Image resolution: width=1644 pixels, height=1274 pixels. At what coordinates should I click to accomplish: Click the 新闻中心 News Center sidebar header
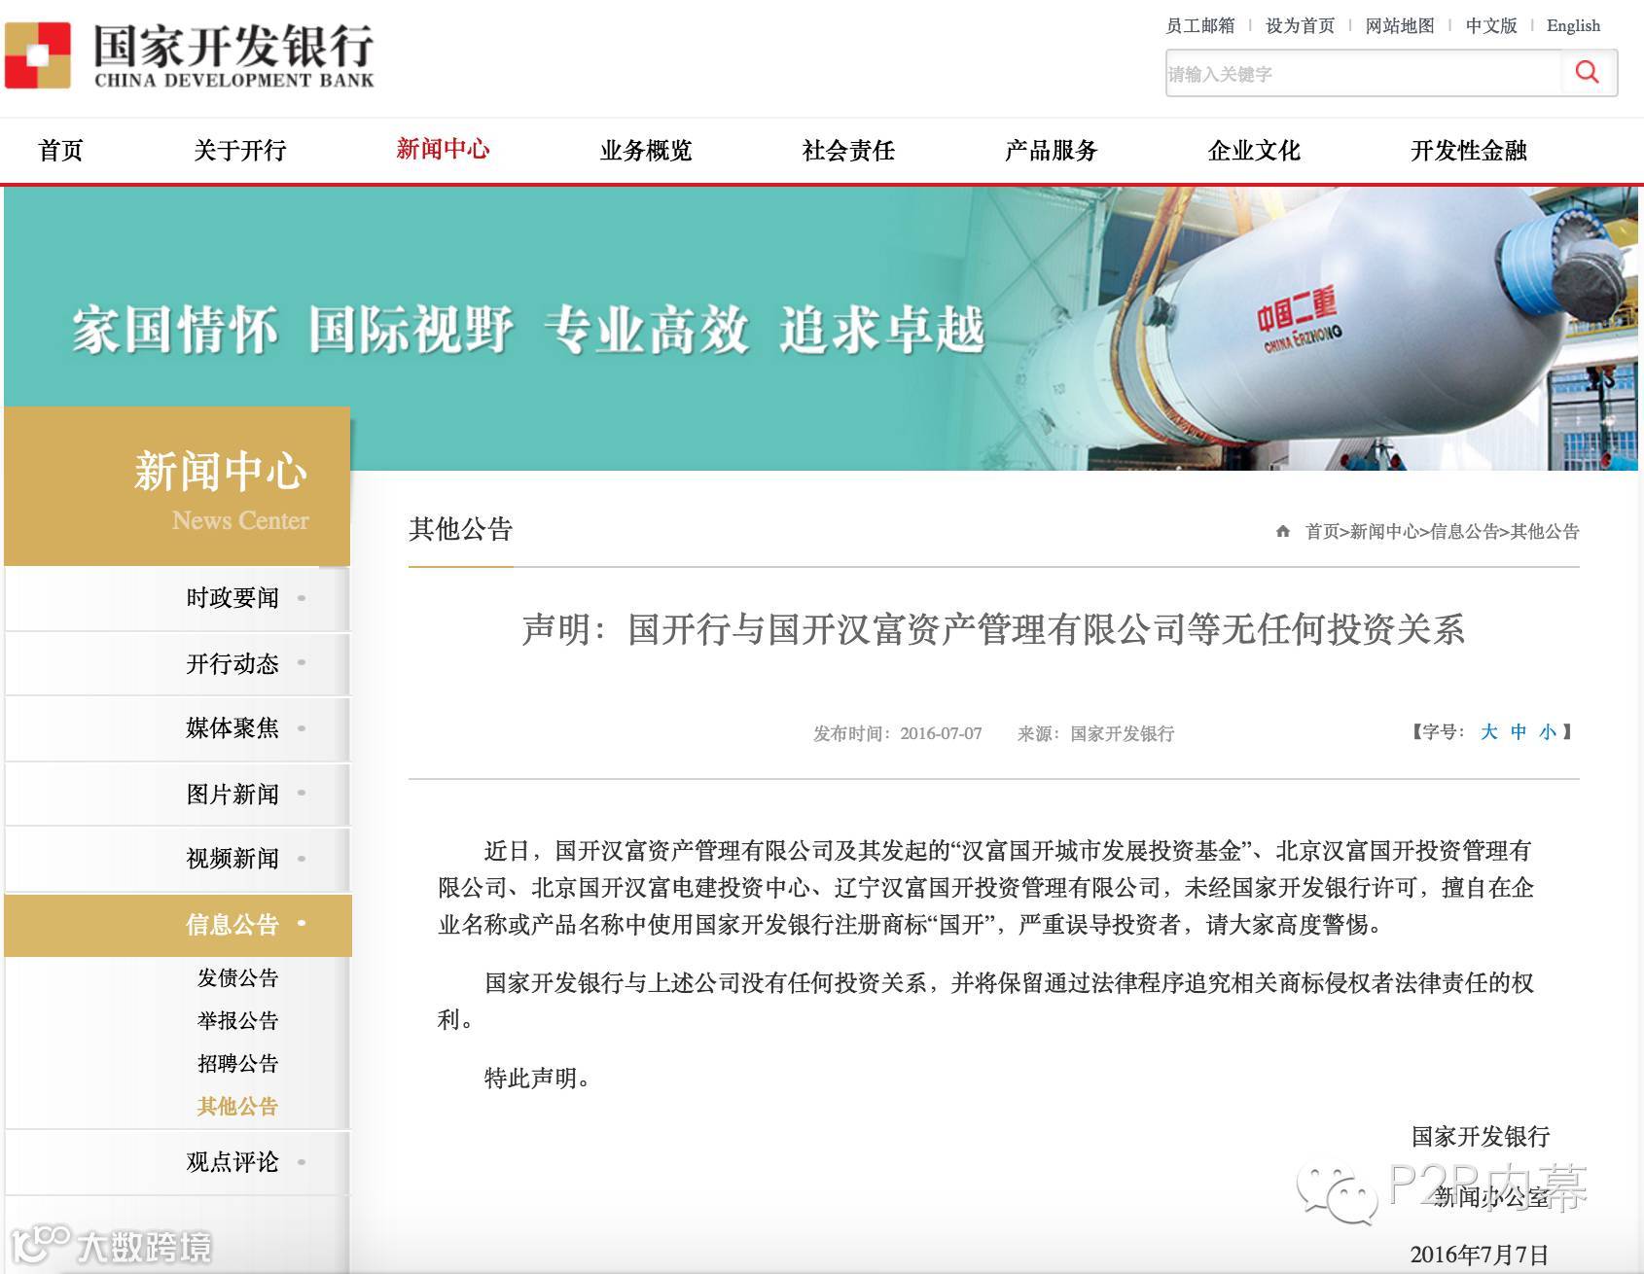coord(177,486)
